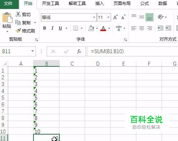Viewport: 178px width, 141px height.
Task: Switch to the 数据 Data tab
Action: [163, 4]
